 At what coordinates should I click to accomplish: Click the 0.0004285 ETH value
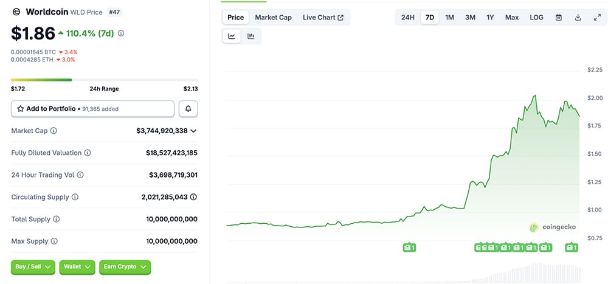click(x=32, y=60)
